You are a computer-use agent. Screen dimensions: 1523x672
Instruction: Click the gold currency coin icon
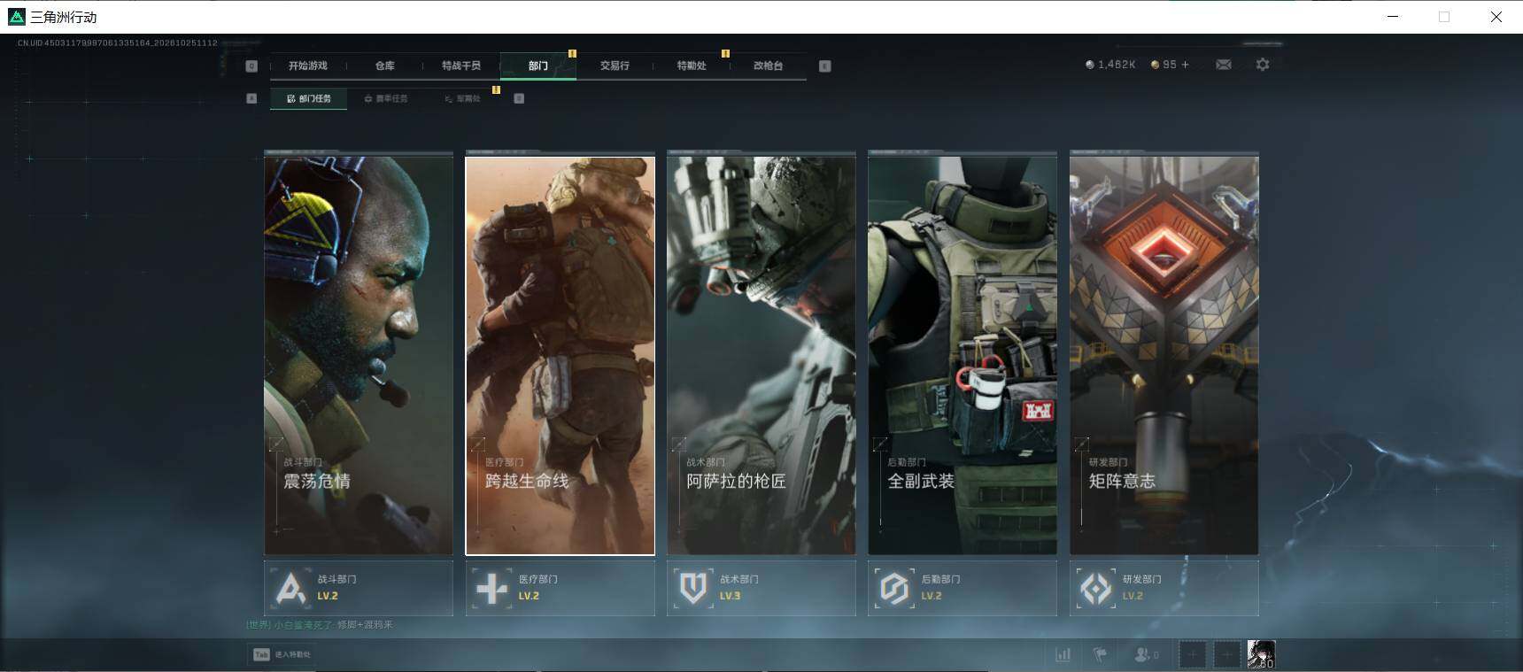1155,65
